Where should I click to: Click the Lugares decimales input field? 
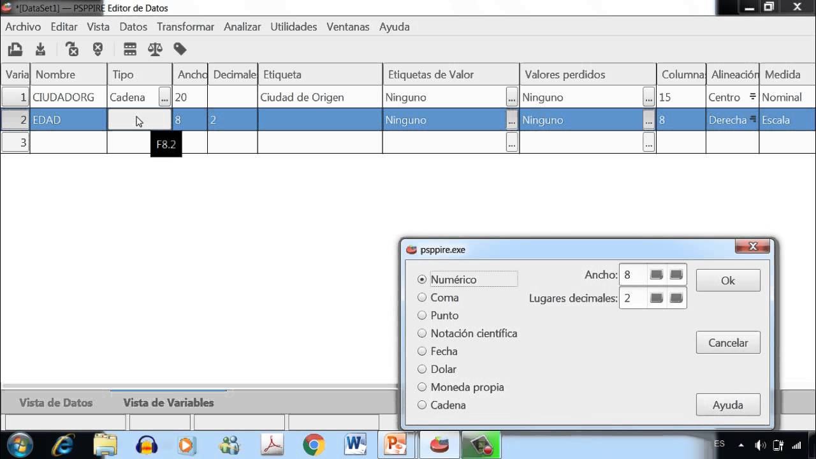tap(634, 298)
